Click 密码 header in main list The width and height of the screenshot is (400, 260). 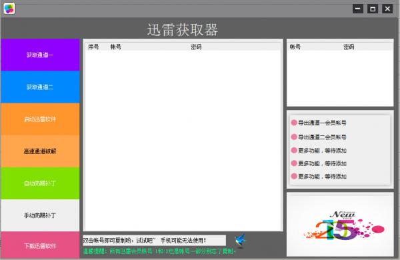click(x=196, y=47)
